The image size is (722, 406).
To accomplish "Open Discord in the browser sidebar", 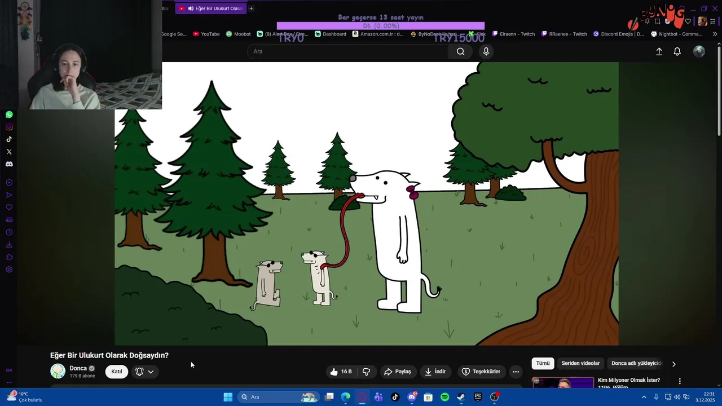I will [x=9, y=164].
